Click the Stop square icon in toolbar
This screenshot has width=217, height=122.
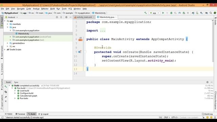click(188, 13)
